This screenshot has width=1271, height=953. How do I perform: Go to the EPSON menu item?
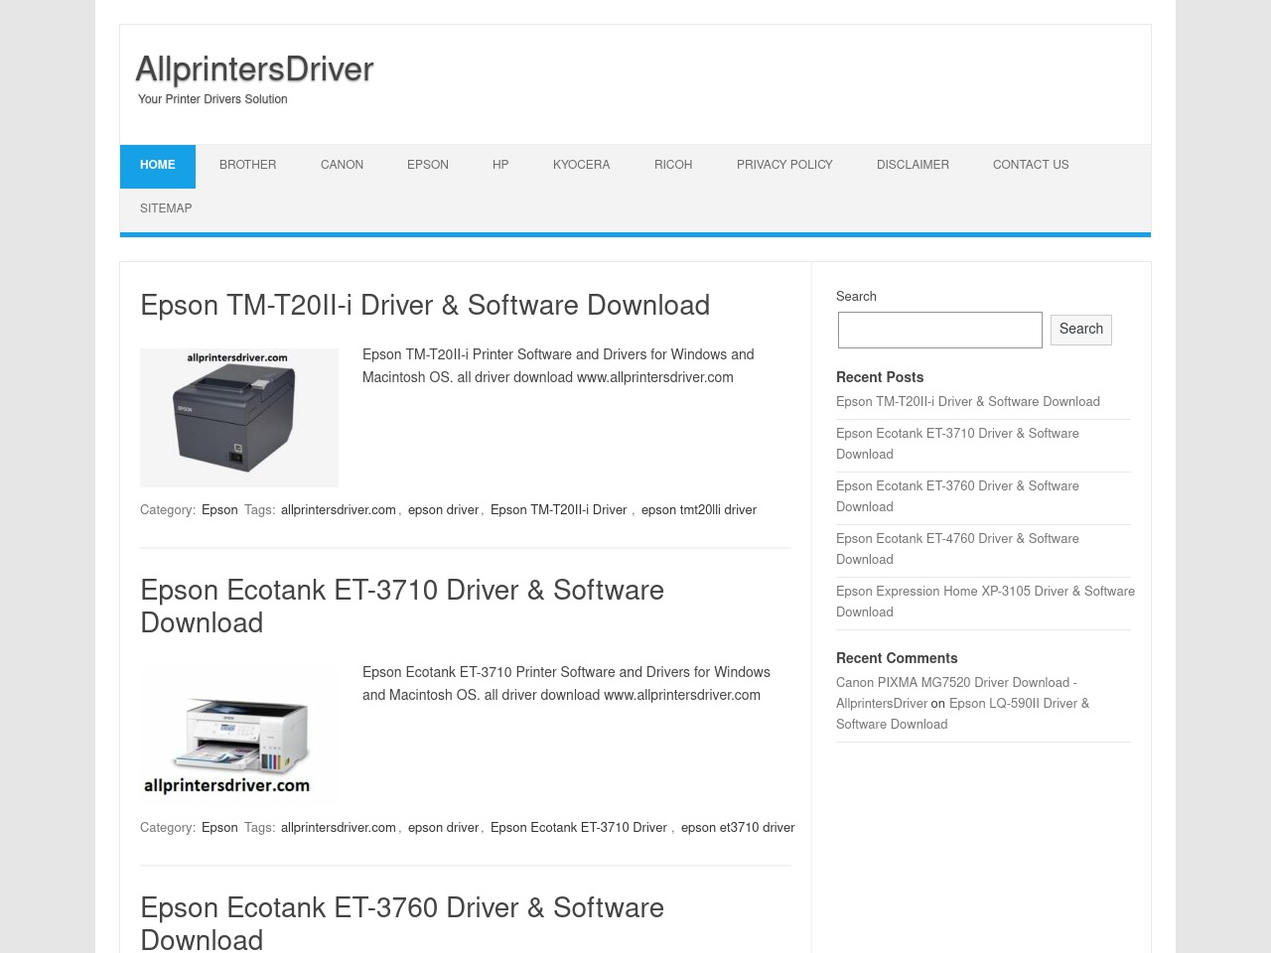click(x=428, y=166)
